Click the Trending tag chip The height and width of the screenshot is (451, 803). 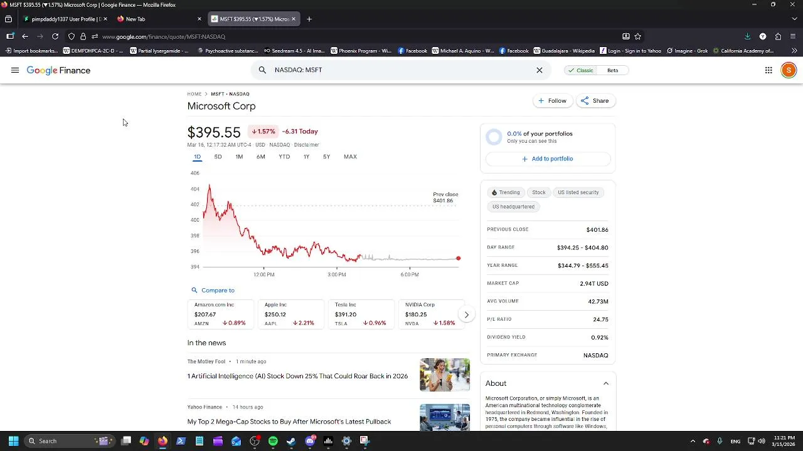[506, 192]
